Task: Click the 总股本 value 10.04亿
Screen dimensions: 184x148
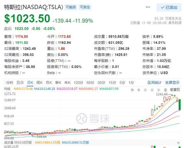Action: point(163,67)
